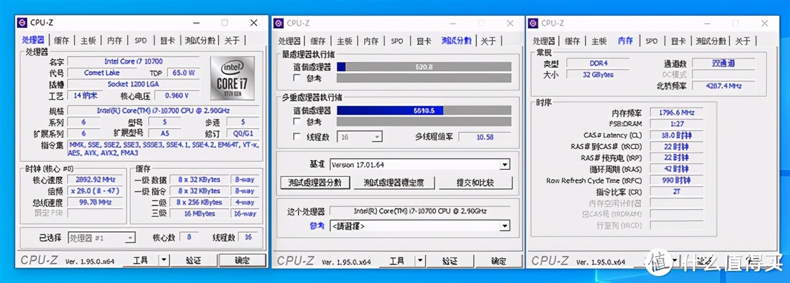Select 缓存 tab in benchmark window
This screenshot has height=283, width=790.
point(318,41)
